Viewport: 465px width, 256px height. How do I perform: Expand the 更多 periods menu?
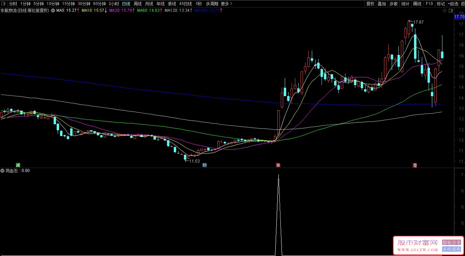226,4
